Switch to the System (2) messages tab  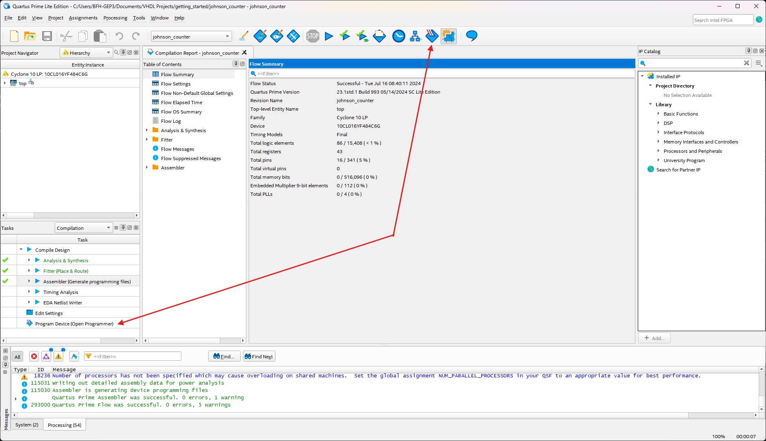[x=27, y=425]
